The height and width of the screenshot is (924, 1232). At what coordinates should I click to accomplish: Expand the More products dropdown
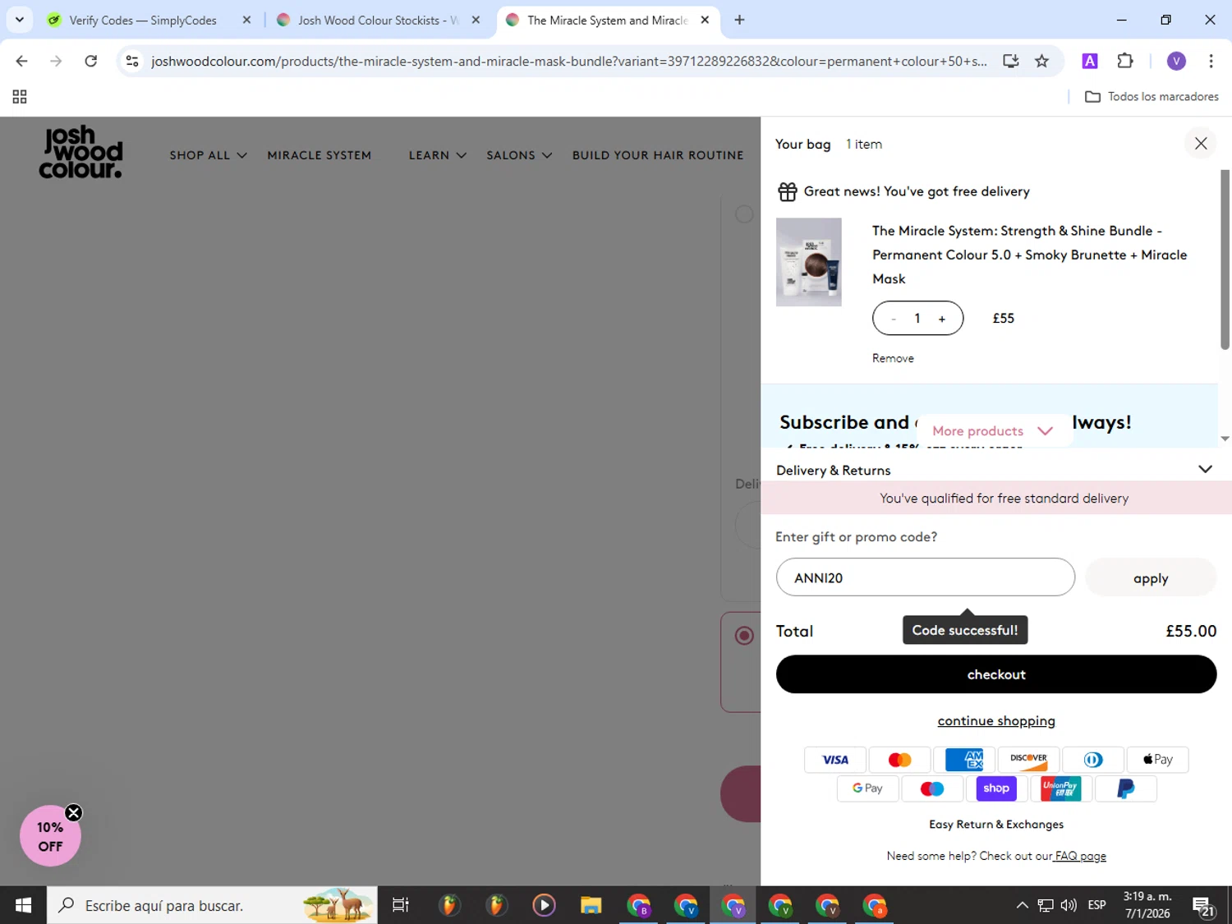tap(993, 430)
